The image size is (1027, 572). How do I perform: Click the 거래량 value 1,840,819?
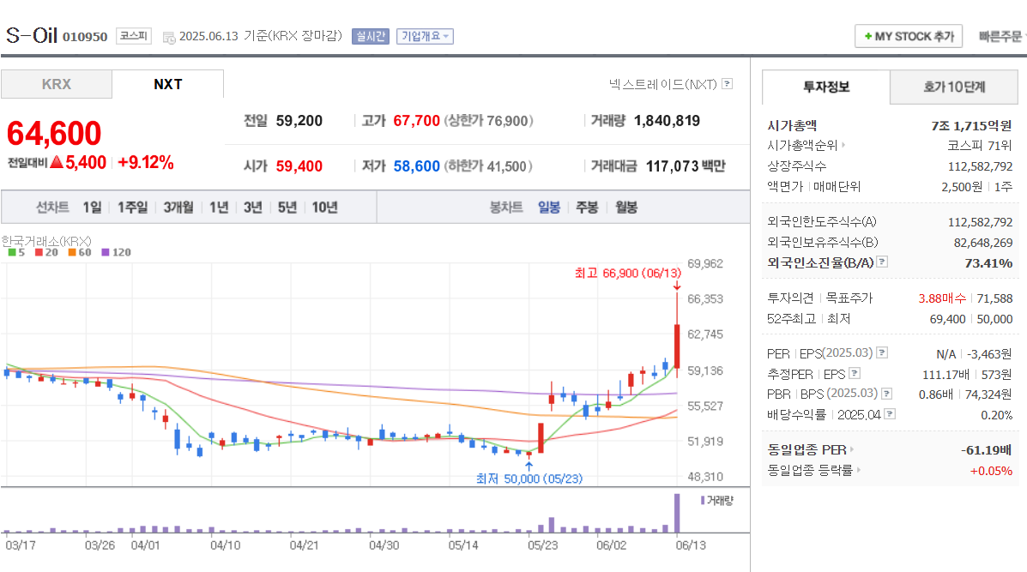pos(667,120)
